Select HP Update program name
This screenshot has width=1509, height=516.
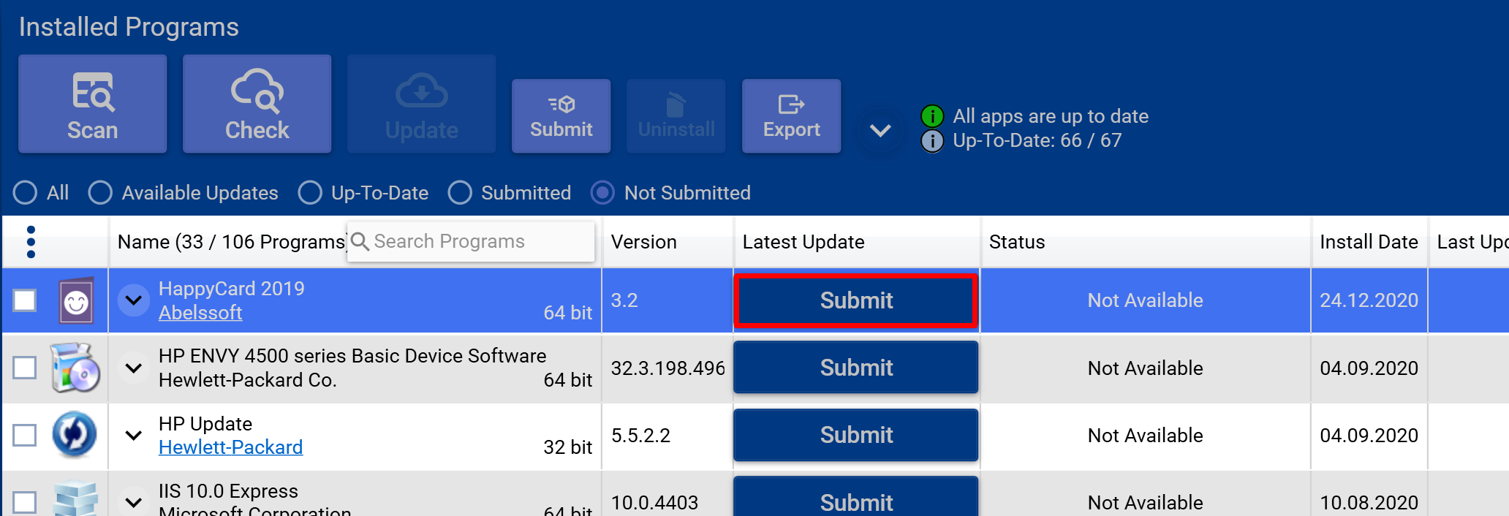click(205, 424)
